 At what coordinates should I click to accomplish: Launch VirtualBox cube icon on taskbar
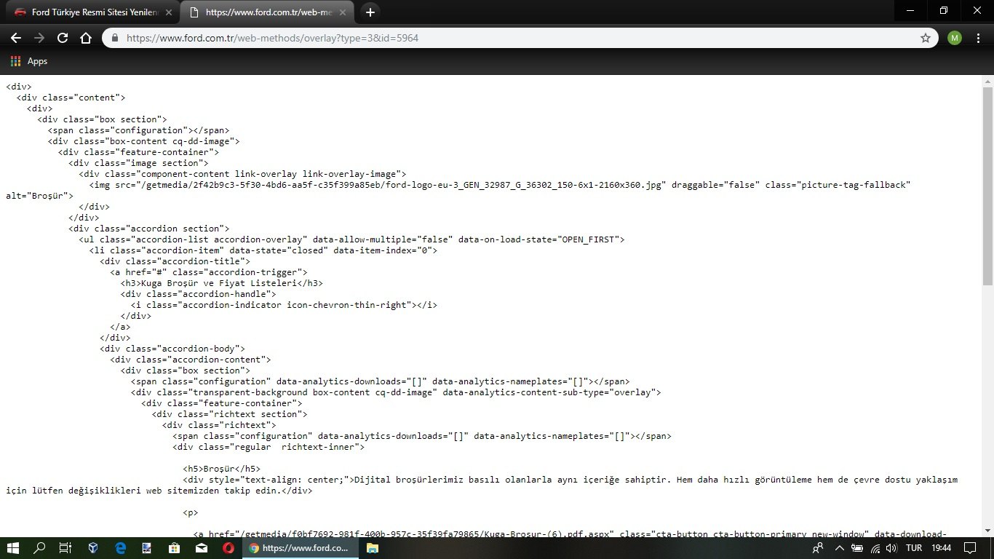point(93,548)
